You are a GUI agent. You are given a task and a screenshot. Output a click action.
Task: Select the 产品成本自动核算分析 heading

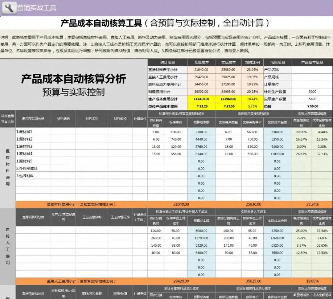[x=73, y=79]
